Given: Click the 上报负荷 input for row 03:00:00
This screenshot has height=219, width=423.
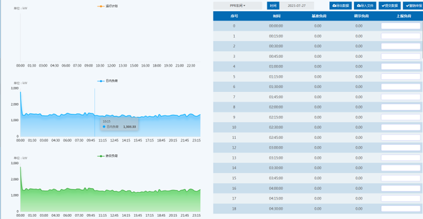Looking at the screenshot, I should 401,148.
